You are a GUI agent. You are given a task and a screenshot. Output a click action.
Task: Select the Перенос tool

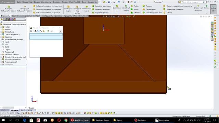click(x=147, y=6)
